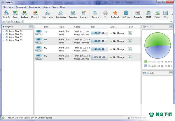Open the Help menu
This screenshot has width=175, height=121.
click(x=62, y=7)
